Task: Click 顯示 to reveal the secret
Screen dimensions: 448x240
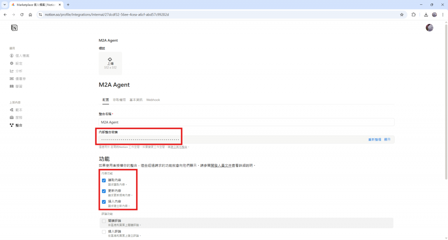Action: (x=387, y=139)
